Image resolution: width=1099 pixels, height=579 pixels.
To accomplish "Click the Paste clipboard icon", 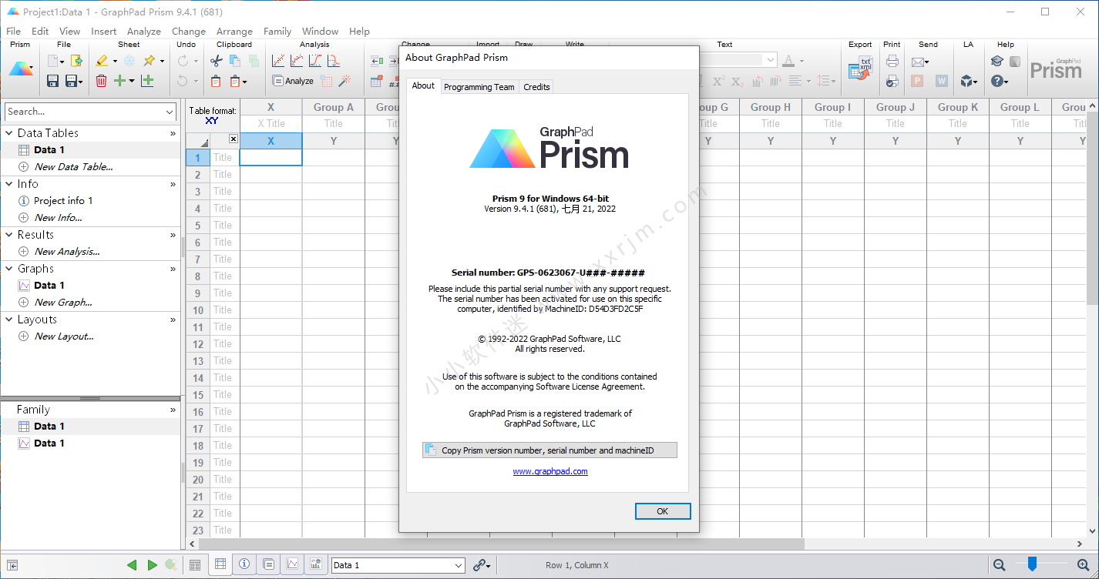I will pos(216,81).
